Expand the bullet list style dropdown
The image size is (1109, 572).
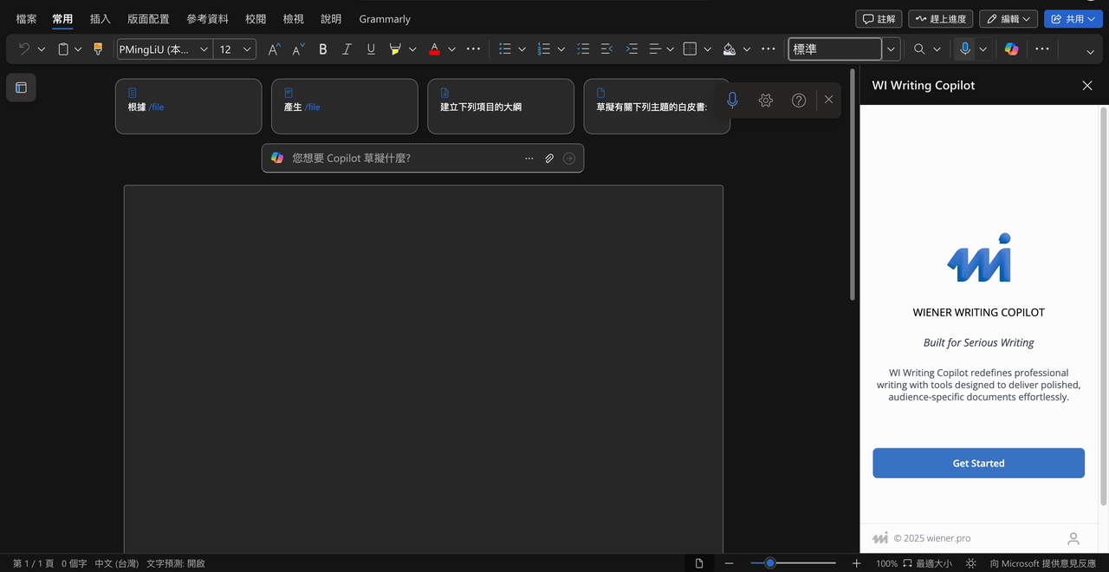(x=522, y=49)
